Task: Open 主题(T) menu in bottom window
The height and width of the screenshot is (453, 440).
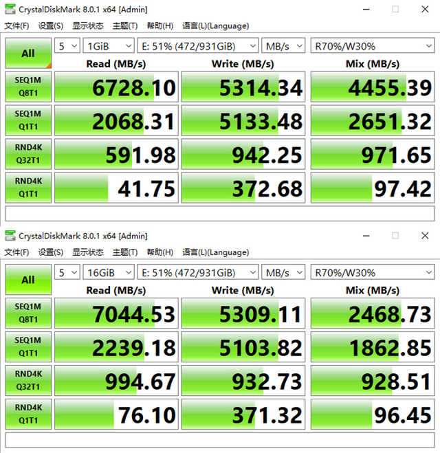Action: pyautogui.click(x=125, y=252)
